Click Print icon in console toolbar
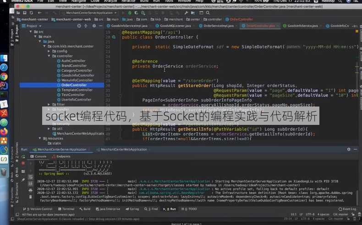Screen dimensions: 362x225 pyautogui.click(x=31, y=190)
